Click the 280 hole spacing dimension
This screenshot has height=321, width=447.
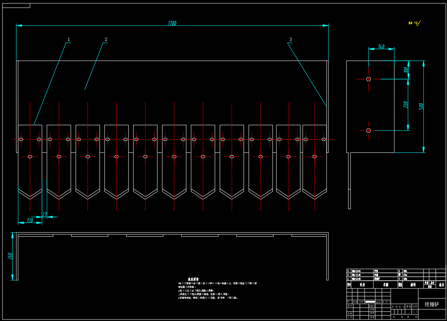coord(406,104)
